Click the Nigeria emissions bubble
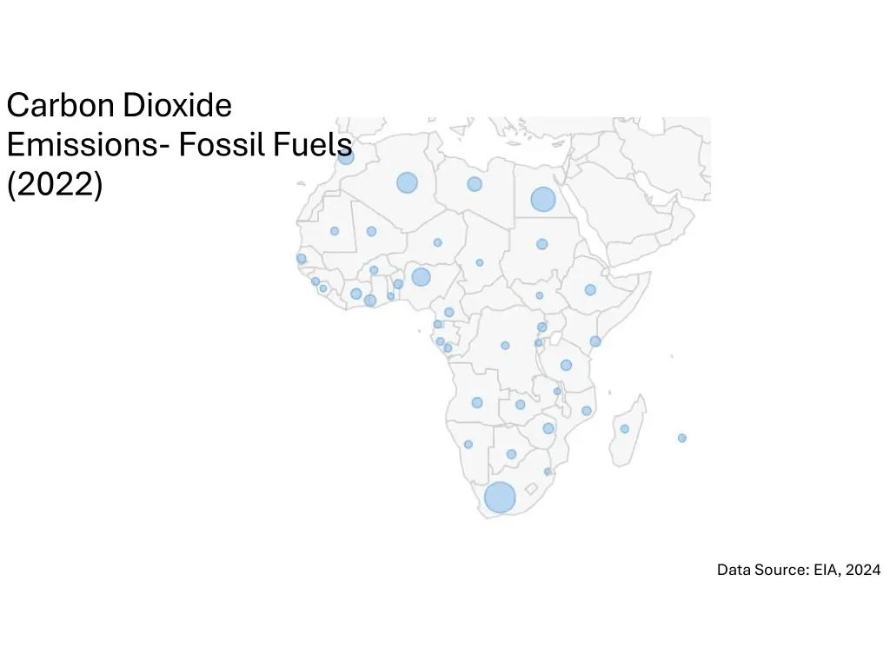 (x=422, y=277)
